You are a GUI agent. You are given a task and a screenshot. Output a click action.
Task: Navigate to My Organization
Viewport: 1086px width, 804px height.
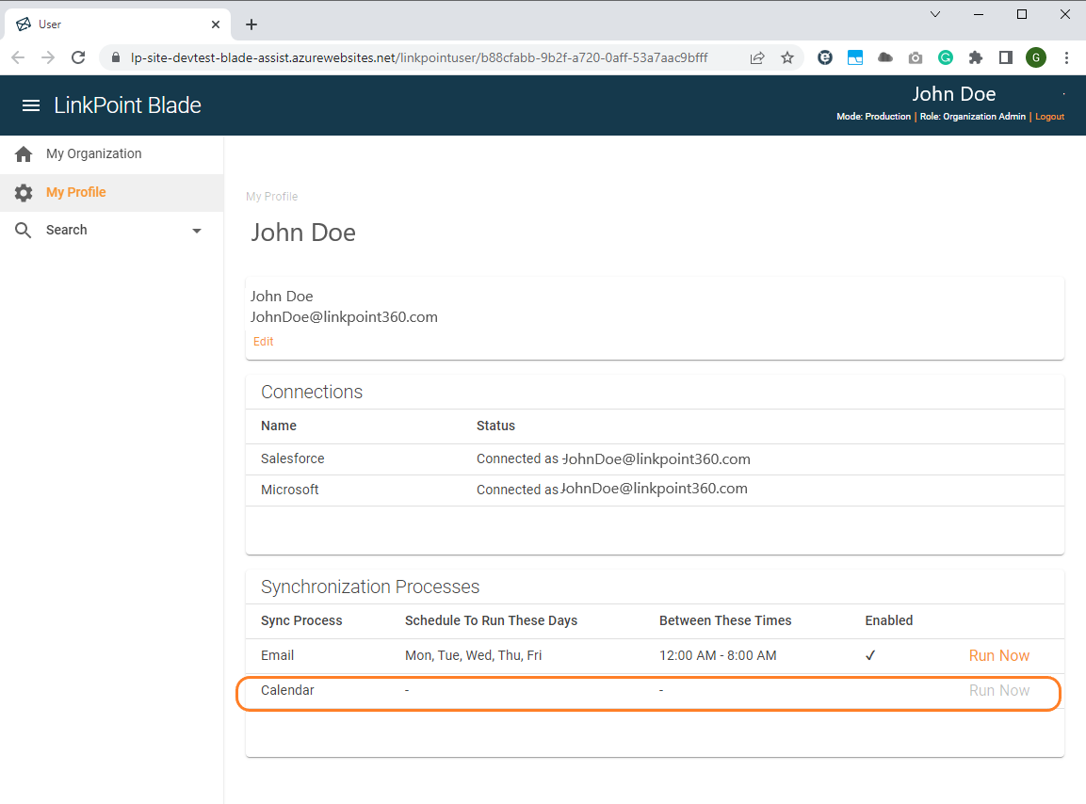(93, 153)
